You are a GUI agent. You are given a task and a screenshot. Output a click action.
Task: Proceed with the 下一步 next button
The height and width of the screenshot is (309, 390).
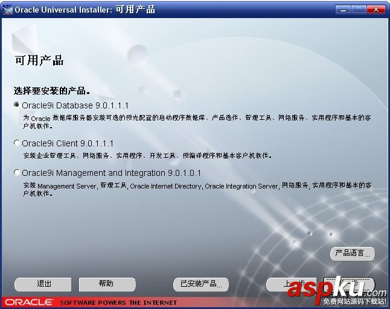tap(349, 284)
